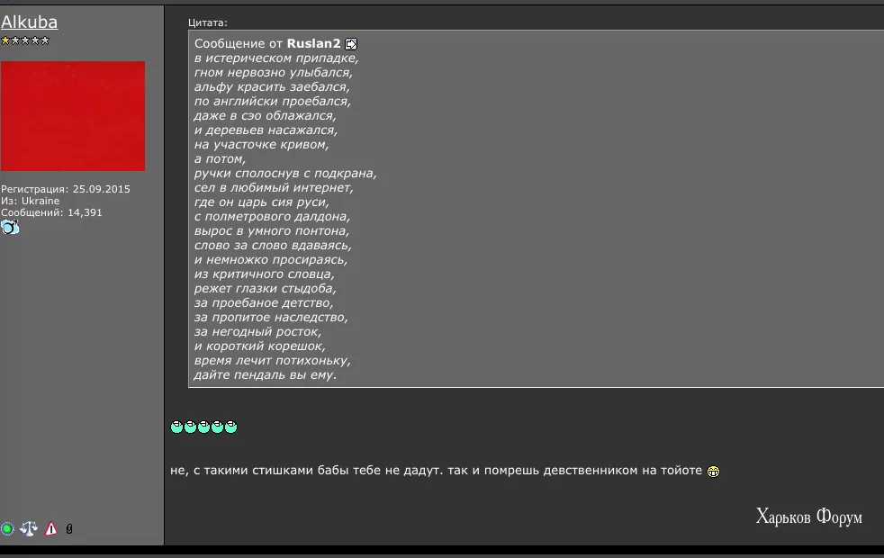Click the yellow grinning smiley after тойоте
The image size is (884, 558).
(713, 472)
